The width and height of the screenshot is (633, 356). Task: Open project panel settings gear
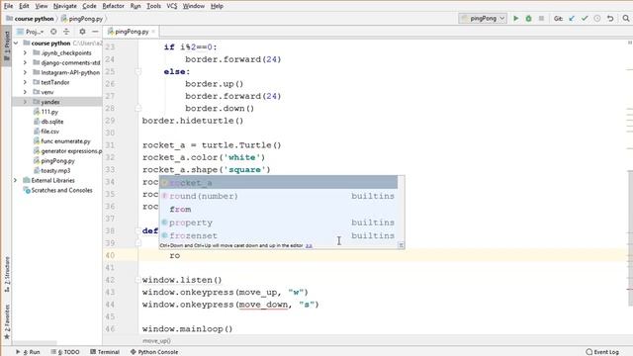[82, 32]
